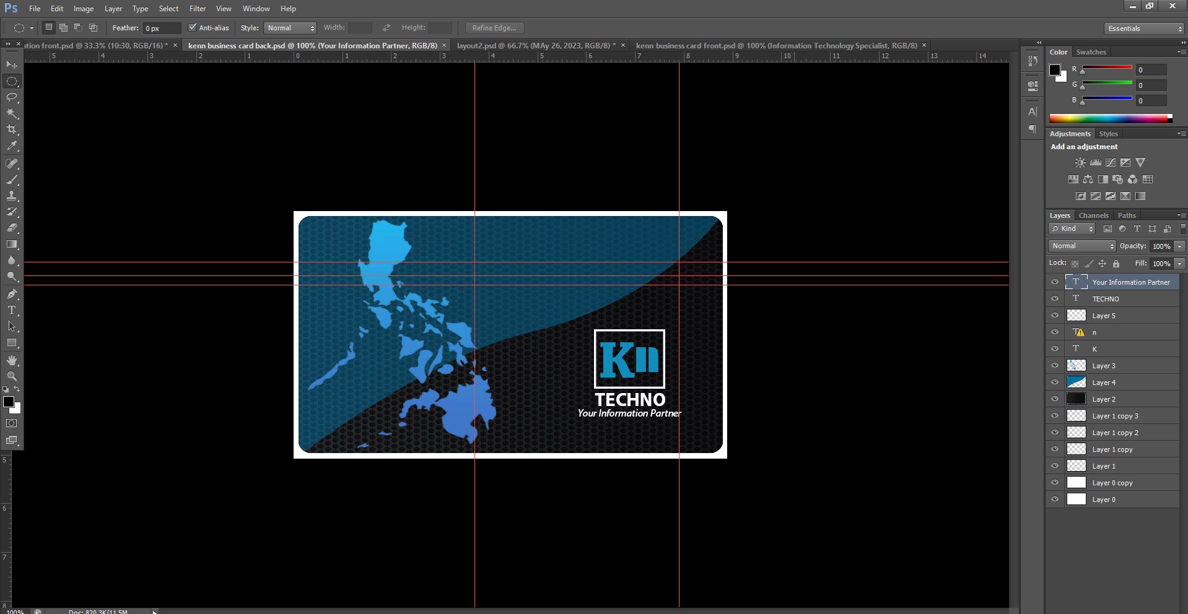
Task: Select the Eyedropper tool
Action: [12, 146]
